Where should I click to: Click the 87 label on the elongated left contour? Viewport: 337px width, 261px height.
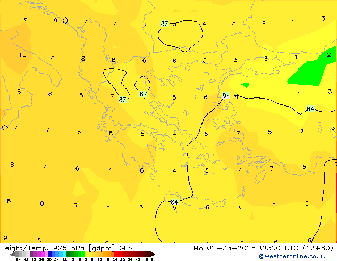(122, 100)
